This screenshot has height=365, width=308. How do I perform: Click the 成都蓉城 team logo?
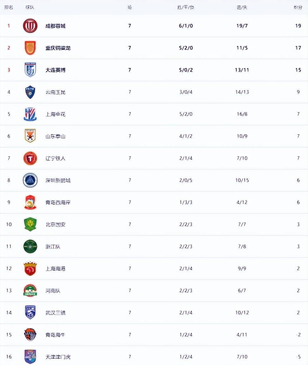tap(30, 26)
